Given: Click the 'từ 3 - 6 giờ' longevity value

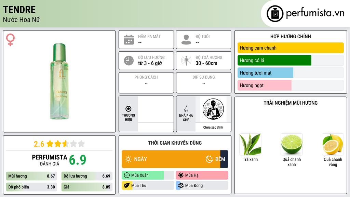Looking at the screenshot, I should tap(150, 63).
